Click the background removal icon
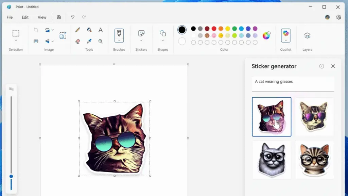348x196 pixels. coord(36,41)
